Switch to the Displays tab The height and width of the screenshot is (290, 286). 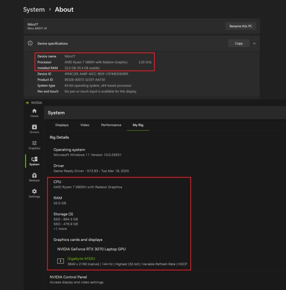62,125
